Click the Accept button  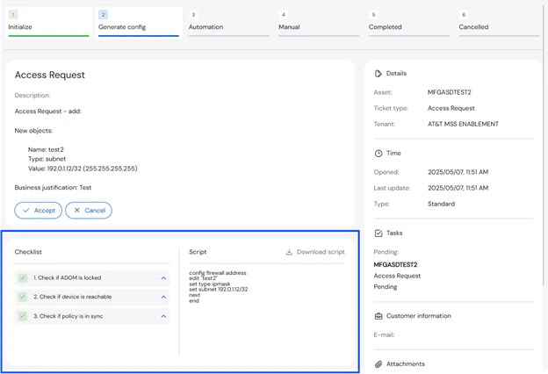tap(38, 211)
